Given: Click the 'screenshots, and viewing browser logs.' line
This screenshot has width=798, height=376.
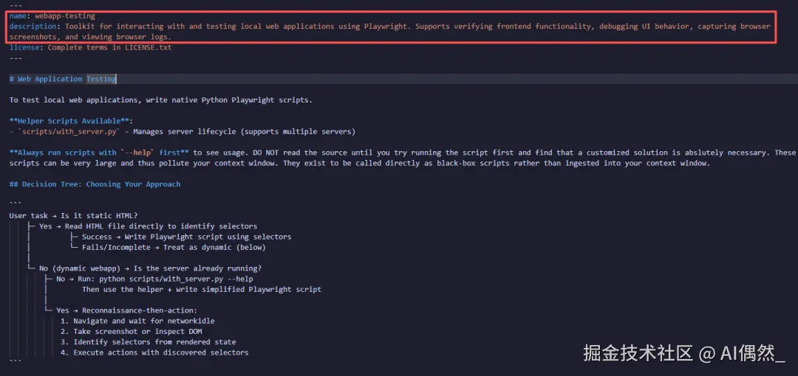Looking at the screenshot, I should pyautogui.click(x=91, y=37).
